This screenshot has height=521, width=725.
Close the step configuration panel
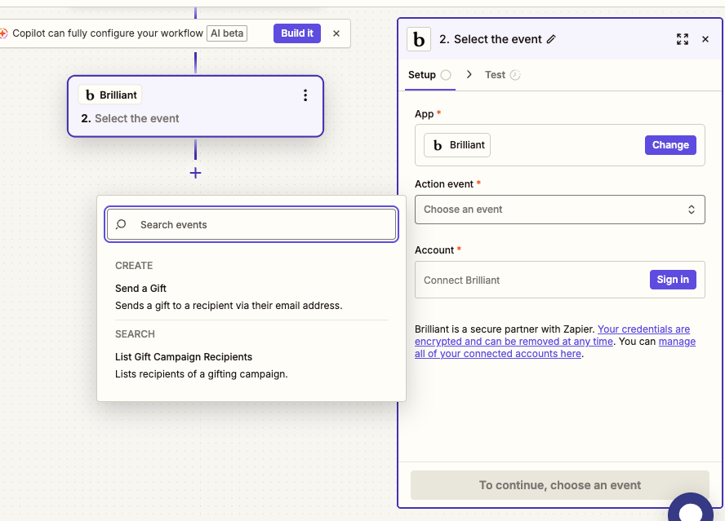705,39
